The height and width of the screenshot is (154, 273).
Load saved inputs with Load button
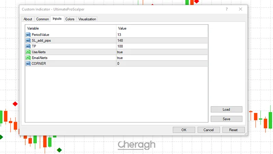[x=226, y=110]
